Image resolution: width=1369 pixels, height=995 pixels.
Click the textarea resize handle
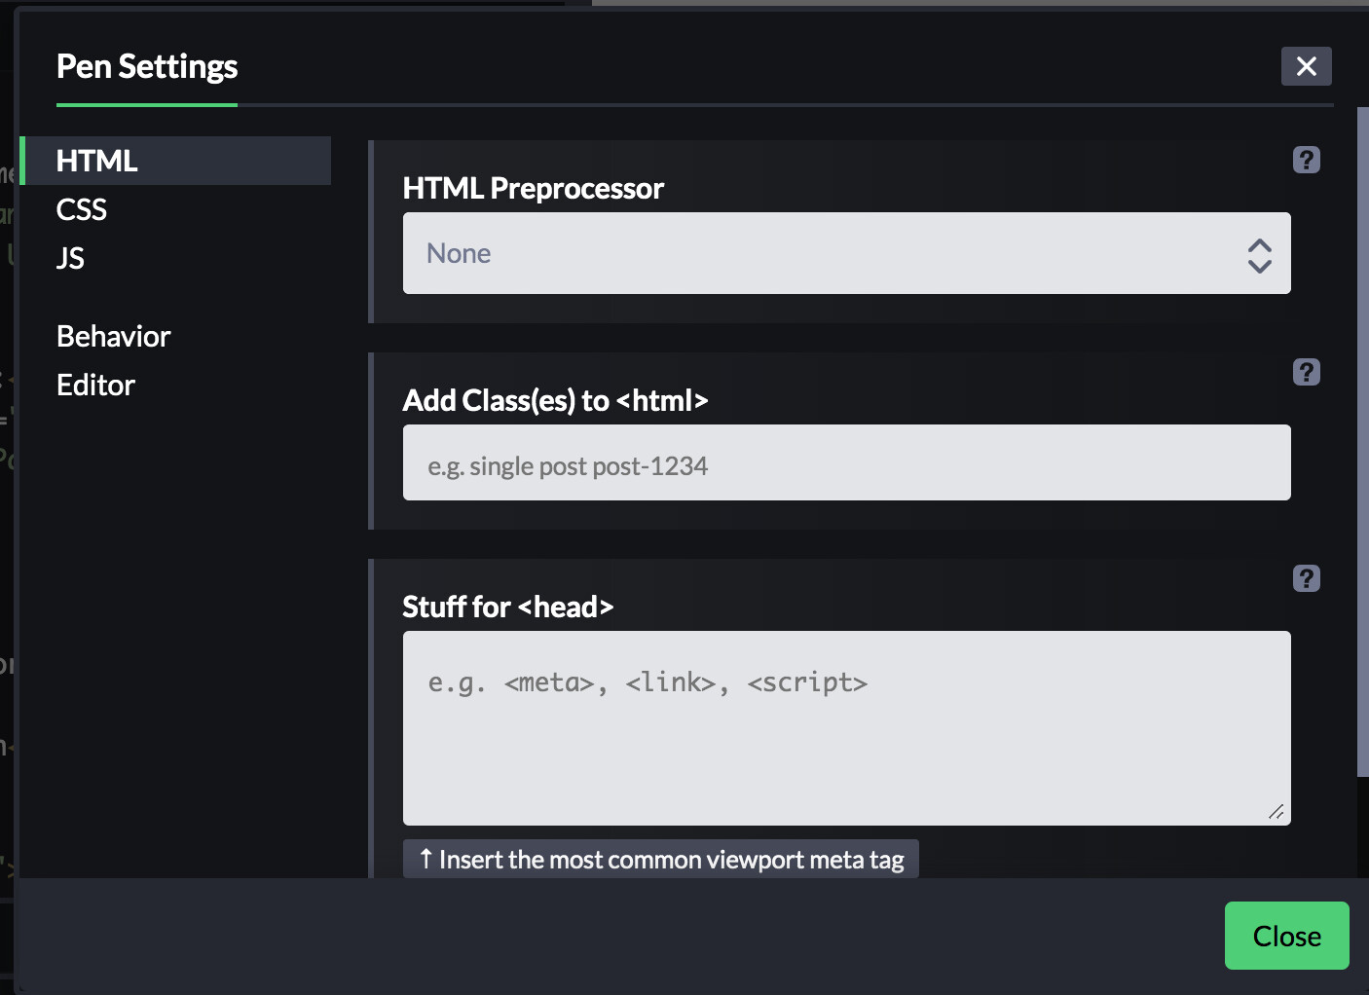[1276, 812]
